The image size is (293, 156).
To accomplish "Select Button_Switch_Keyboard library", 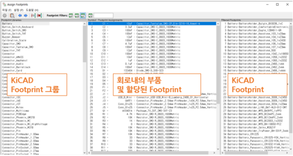I will tap(18, 27).
